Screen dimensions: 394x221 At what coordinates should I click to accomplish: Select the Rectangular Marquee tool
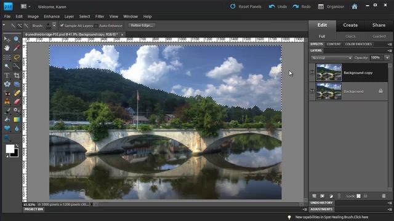point(7,57)
